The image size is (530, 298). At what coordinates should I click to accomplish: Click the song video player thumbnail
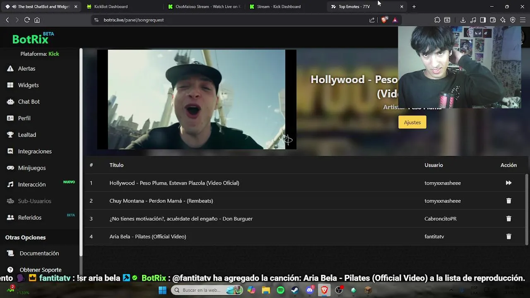click(x=197, y=99)
